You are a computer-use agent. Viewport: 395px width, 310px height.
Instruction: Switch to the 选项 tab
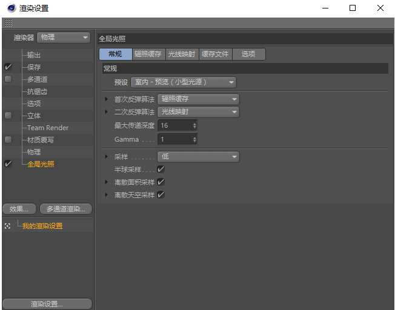click(x=249, y=54)
